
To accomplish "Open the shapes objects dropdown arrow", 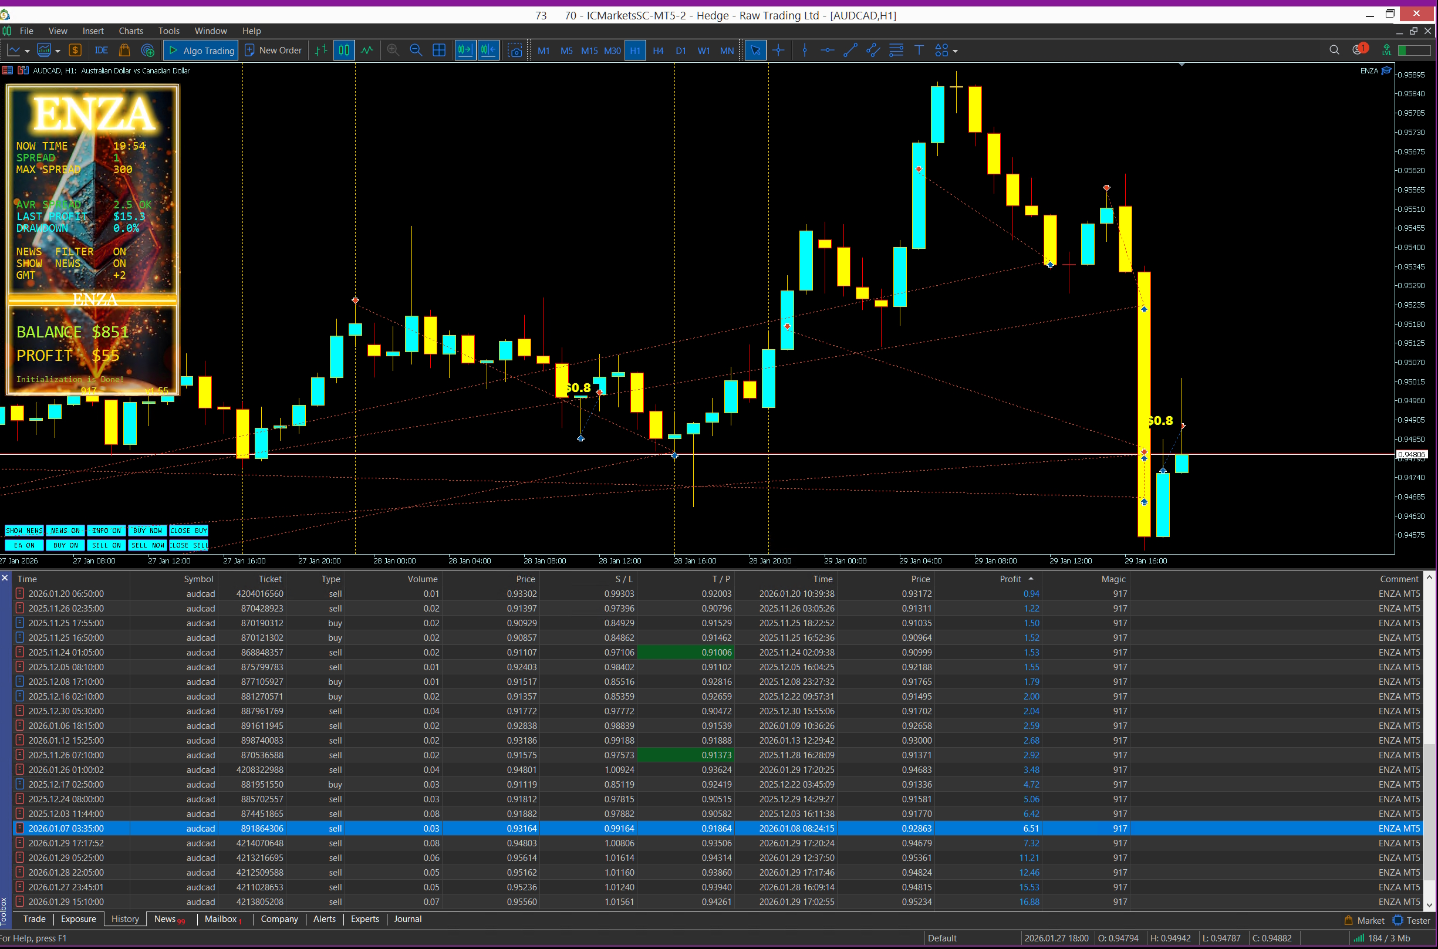I will 955,52.
